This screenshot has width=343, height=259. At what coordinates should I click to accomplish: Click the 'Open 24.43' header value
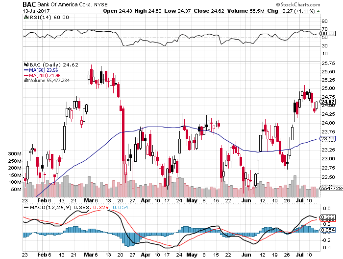(x=118, y=11)
